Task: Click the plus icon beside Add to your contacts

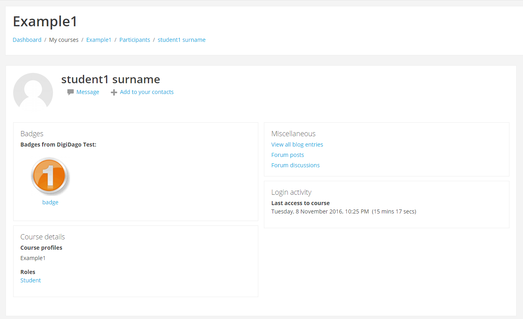Action: 114,92
